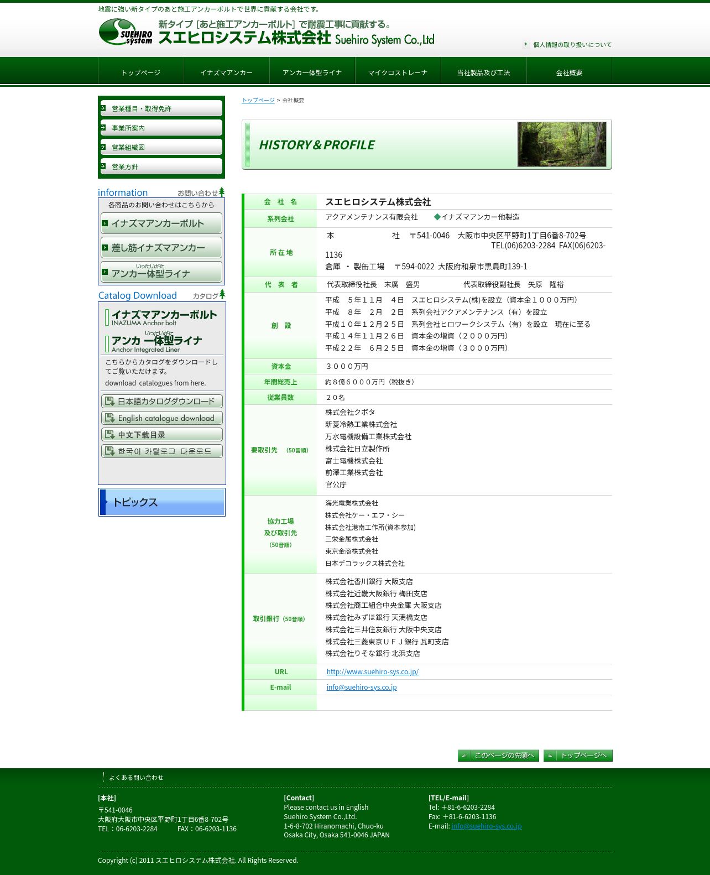Click download icon on English catalogue button

109,418
